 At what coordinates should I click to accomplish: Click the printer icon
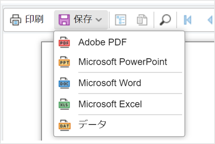point(16,20)
